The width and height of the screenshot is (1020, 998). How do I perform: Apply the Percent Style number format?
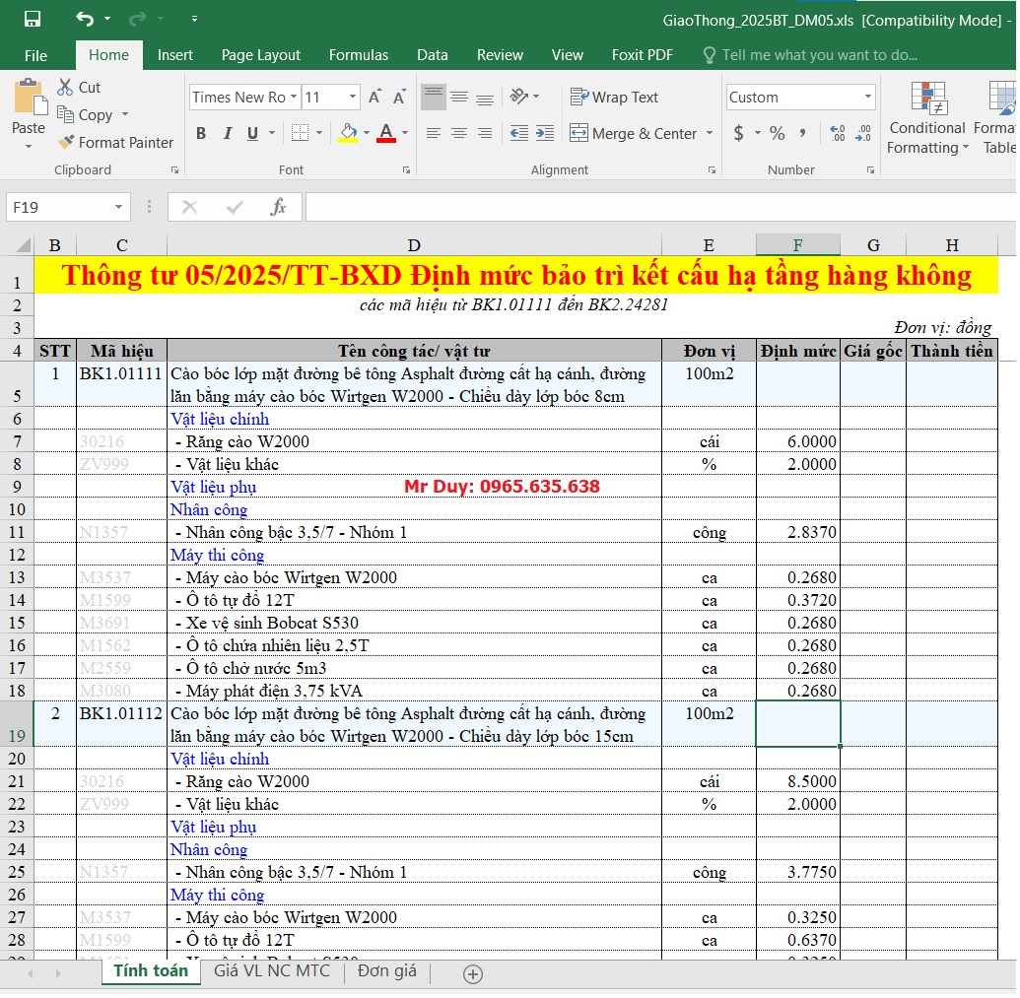[780, 131]
